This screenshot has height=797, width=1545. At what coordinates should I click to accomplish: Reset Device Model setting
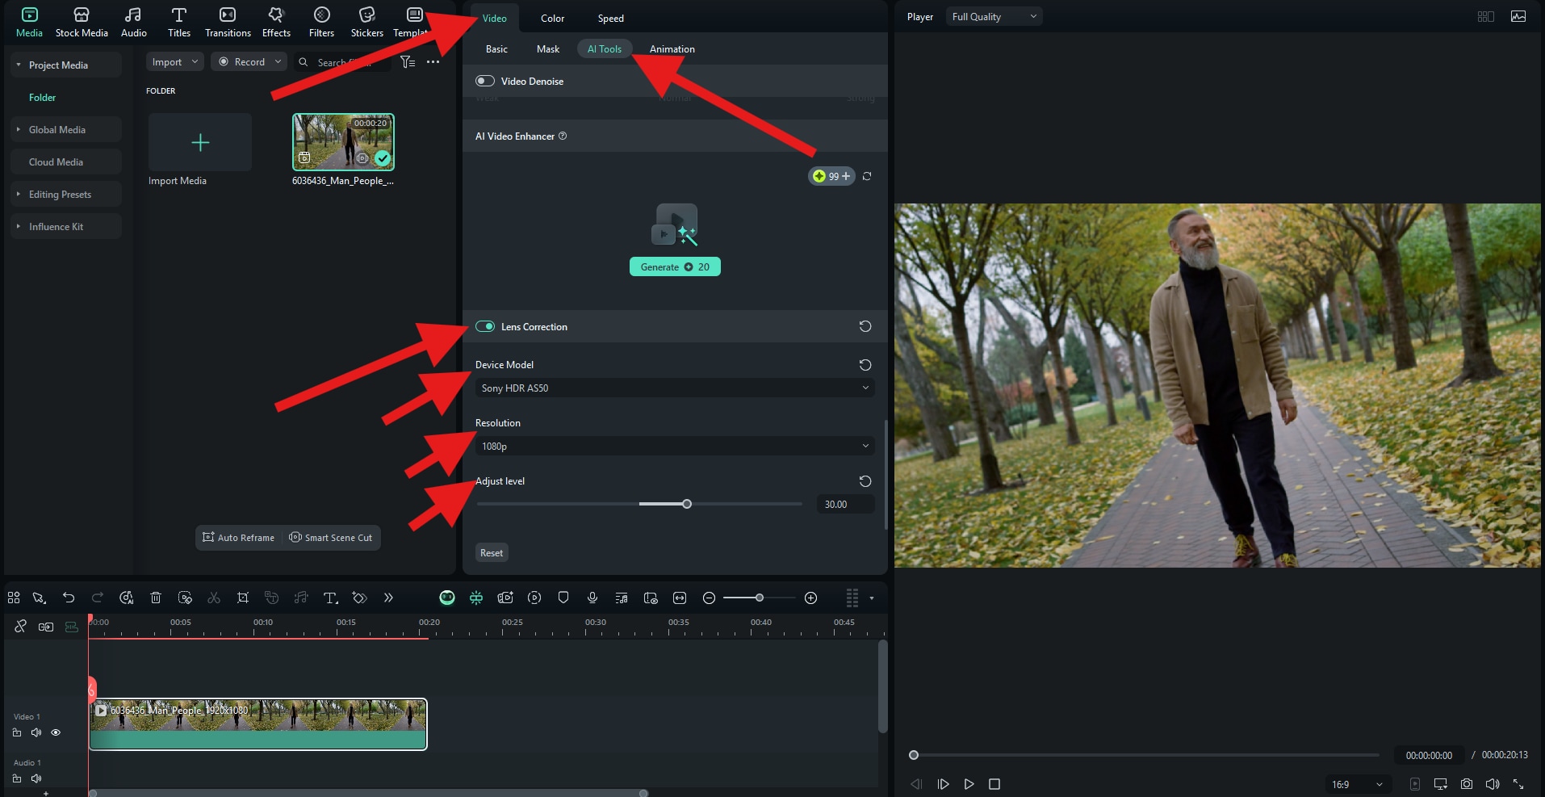pos(865,365)
